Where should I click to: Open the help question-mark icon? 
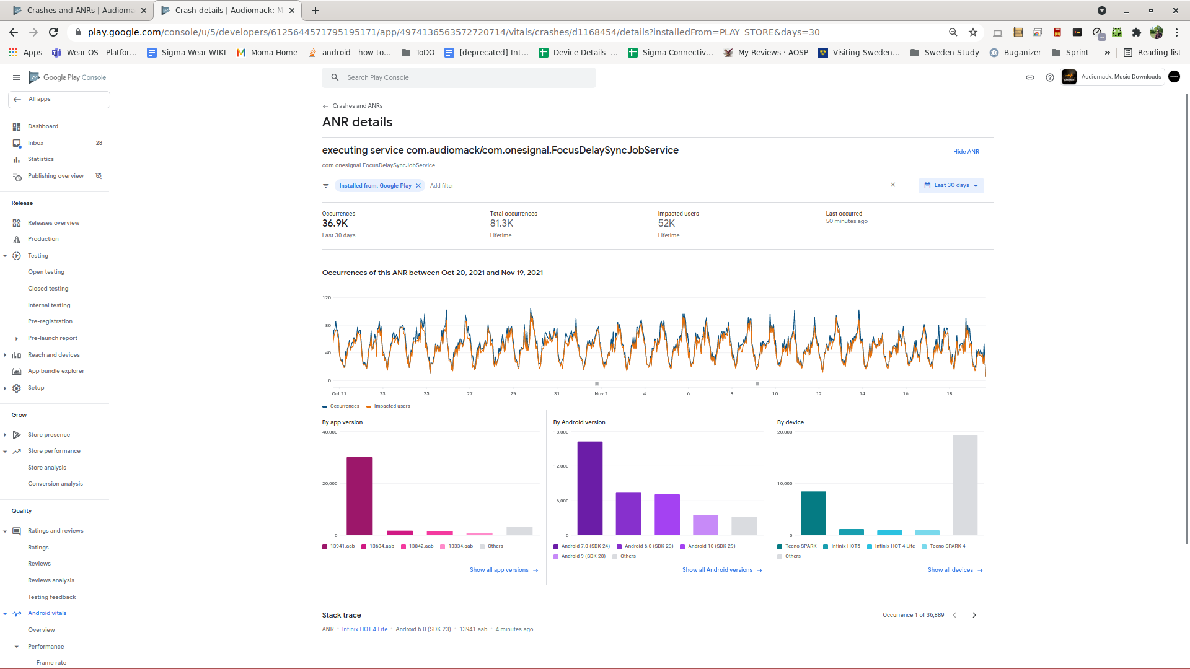click(1049, 77)
